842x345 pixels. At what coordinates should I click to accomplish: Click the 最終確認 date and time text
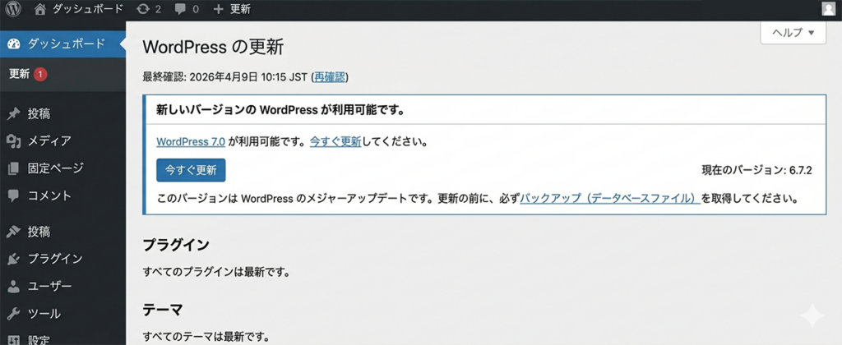click(225, 77)
